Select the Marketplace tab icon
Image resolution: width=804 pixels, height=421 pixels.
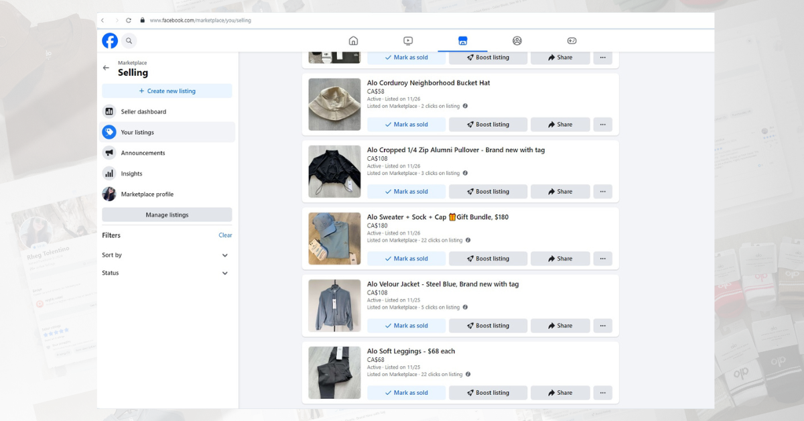pyautogui.click(x=462, y=41)
